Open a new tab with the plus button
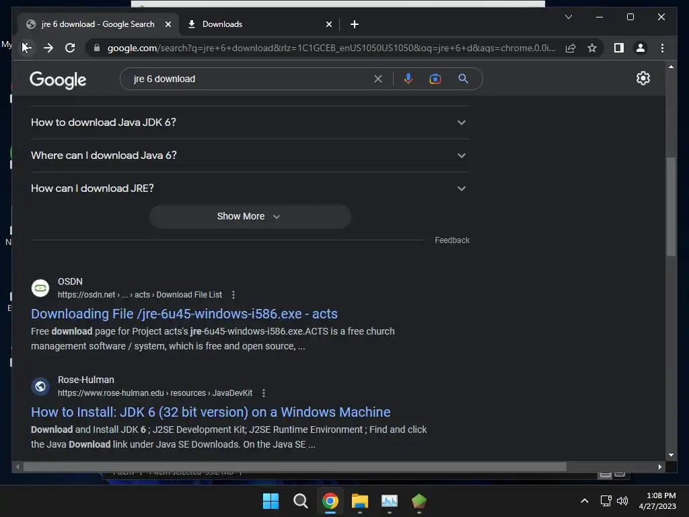Image resolution: width=689 pixels, height=517 pixels. click(354, 24)
